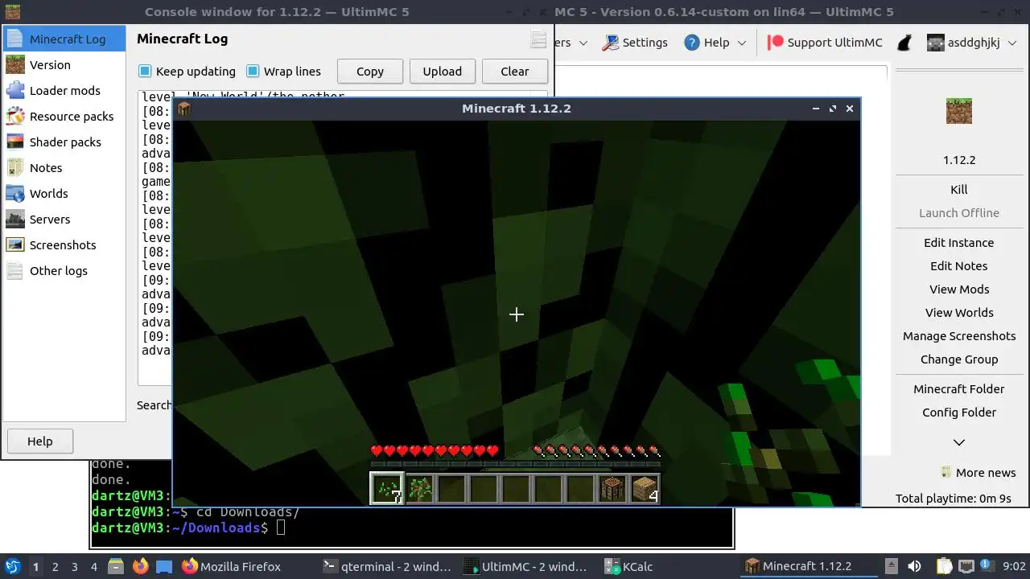
Task: Switch to qterminal taskbar entry
Action: coord(388,566)
